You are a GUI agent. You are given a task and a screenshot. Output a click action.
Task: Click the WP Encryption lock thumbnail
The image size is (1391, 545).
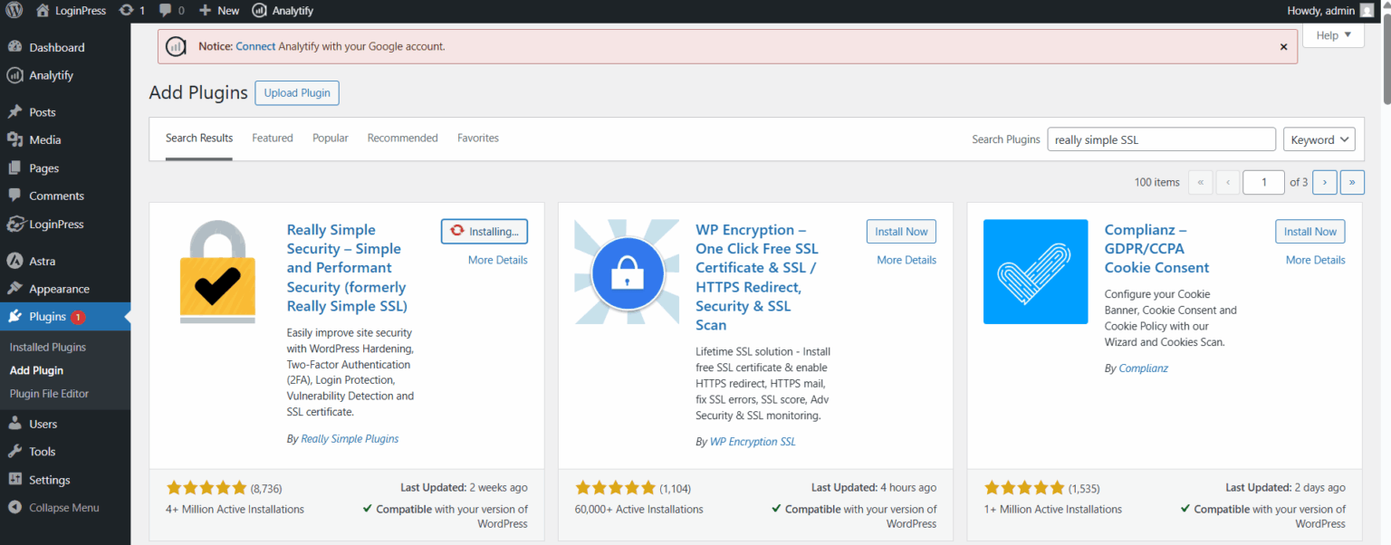tap(627, 272)
